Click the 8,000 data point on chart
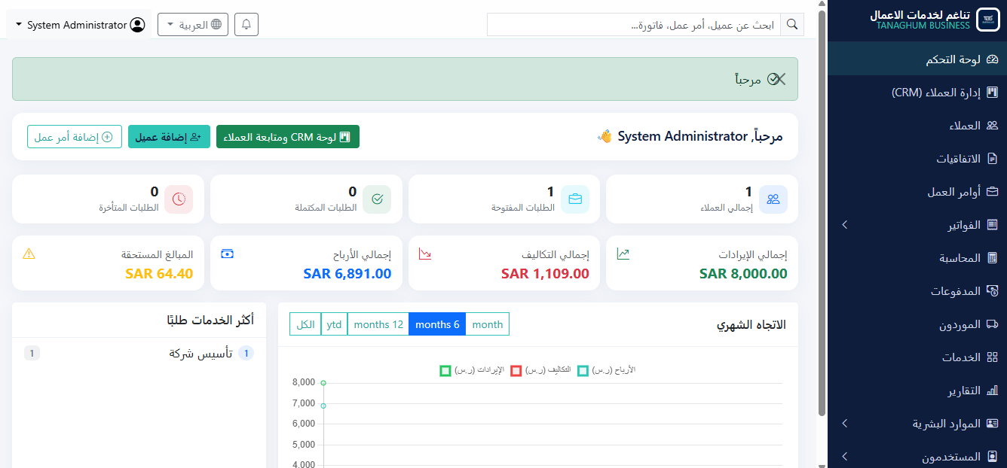Image resolution: width=1007 pixels, height=468 pixels. [x=323, y=383]
